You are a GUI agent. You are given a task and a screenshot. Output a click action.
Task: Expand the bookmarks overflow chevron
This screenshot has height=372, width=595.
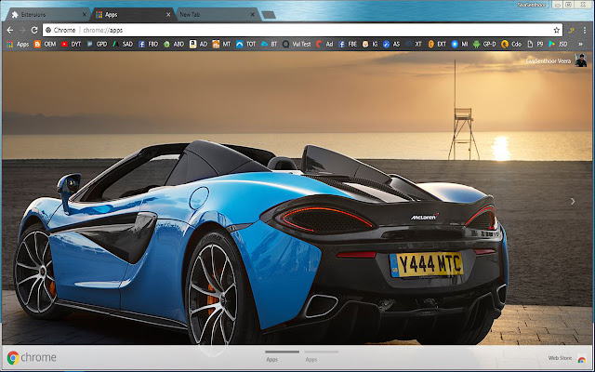[x=580, y=44]
